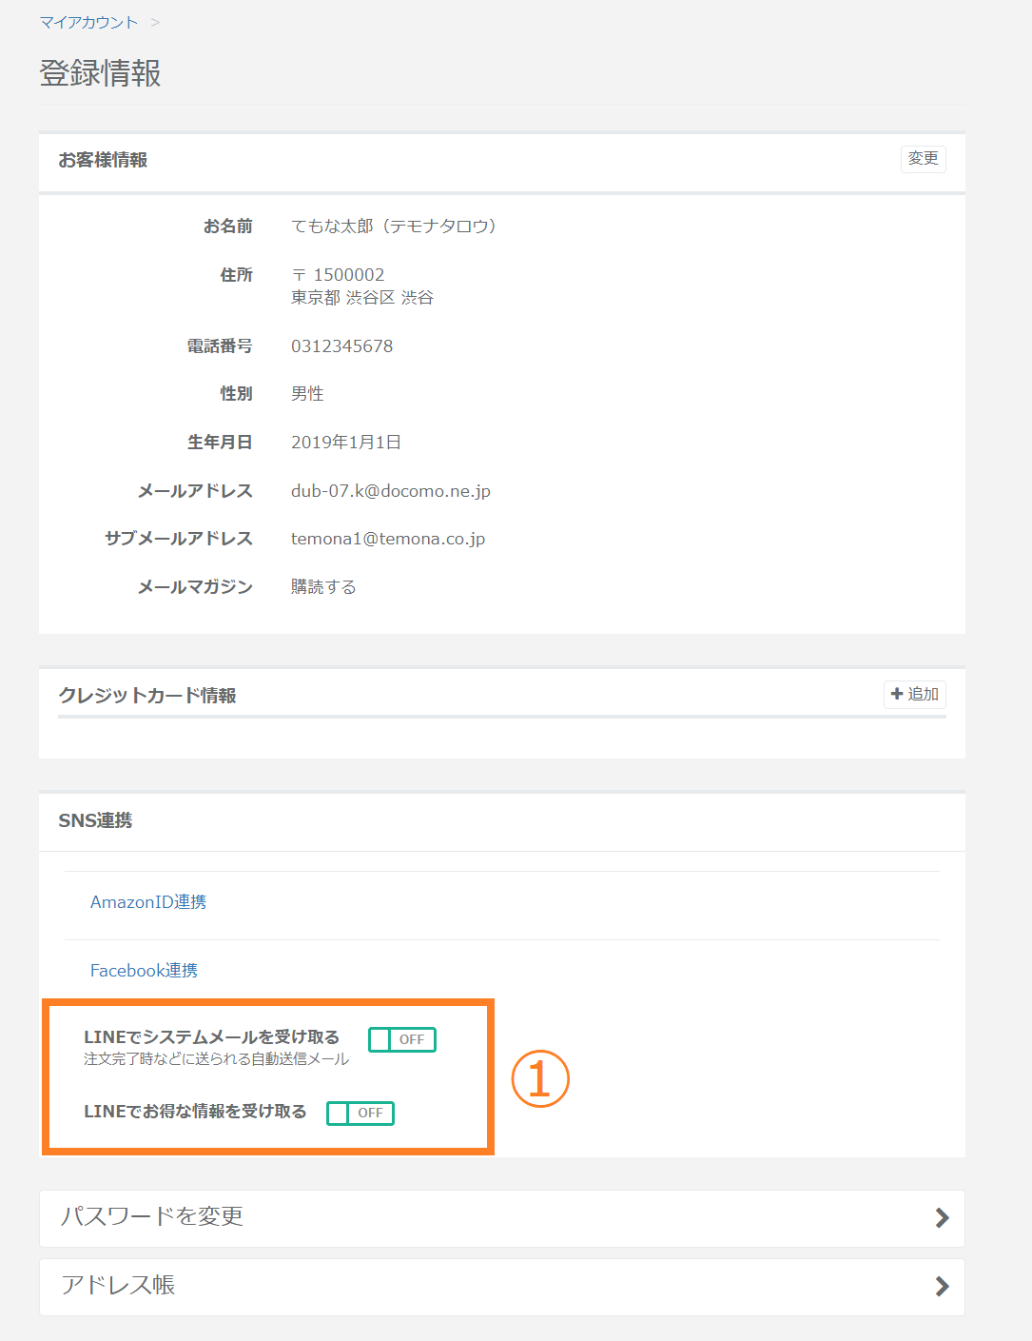Click the birthdate value 2019年1月1日
The width and height of the screenshot is (1032, 1341).
pos(346,443)
